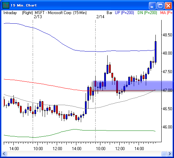Click the Intraday label in chart header
The image size is (174, 158).
pyautogui.click(x=10, y=13)
